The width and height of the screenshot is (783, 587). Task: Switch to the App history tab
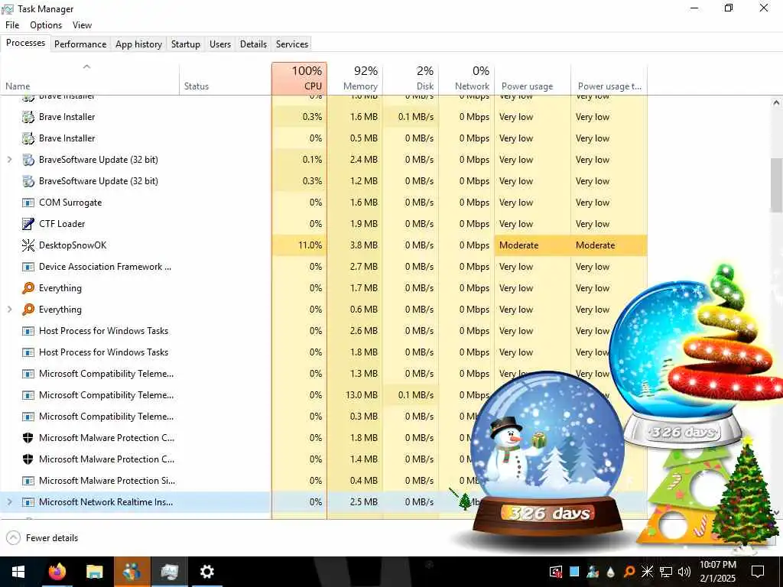pyautogui.click(x=139, y=44)
